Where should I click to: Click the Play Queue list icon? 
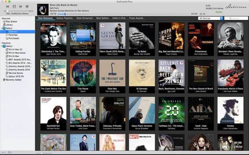point(4,22)
